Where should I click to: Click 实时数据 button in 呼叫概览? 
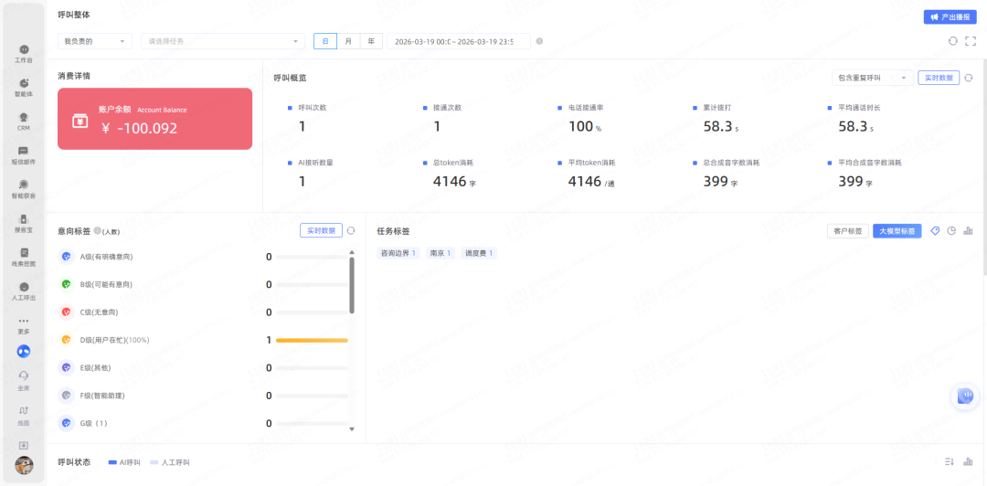click(x=939, y=78)
